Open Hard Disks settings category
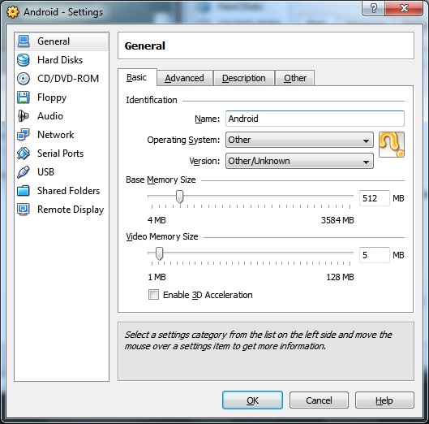This screenshot has width=429, height=424. tap(62, 60)
